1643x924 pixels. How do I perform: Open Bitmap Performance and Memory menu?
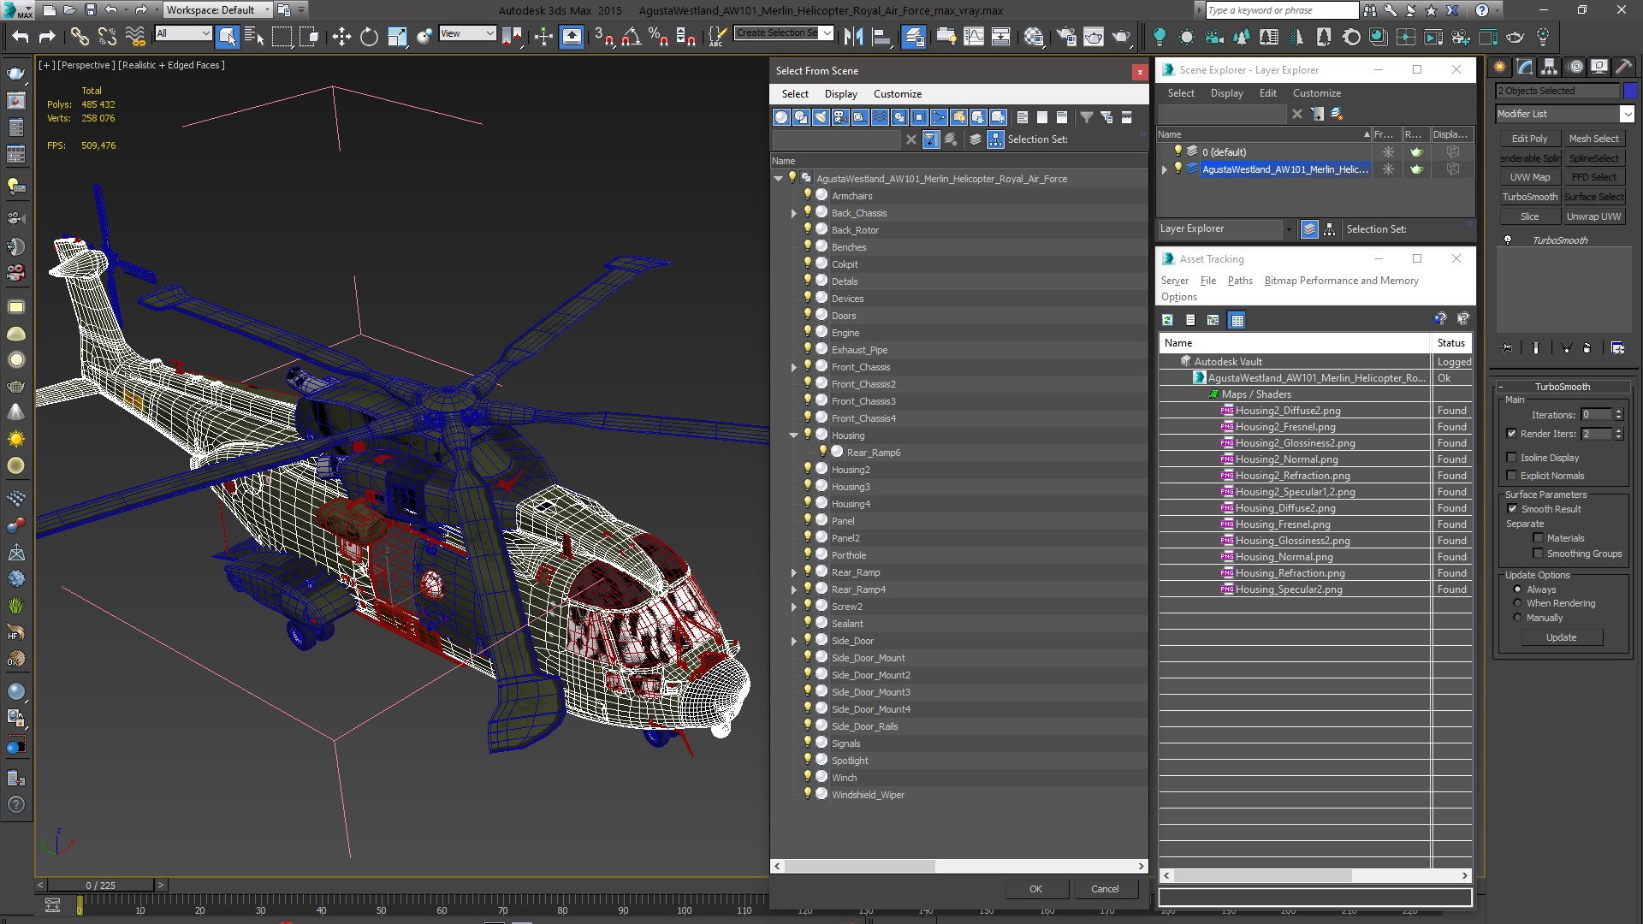coord(1341,281)
